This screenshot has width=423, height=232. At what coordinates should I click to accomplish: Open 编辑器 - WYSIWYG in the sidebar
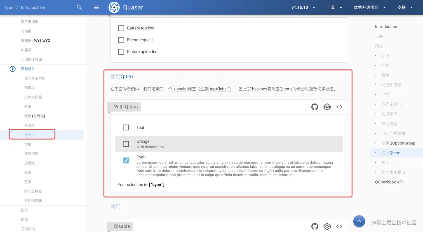(x=36, y=41)
